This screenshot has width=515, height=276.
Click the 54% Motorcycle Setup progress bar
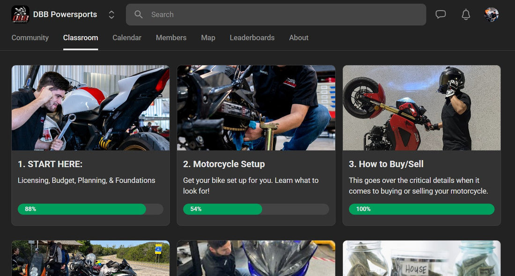tap(256, 209)
